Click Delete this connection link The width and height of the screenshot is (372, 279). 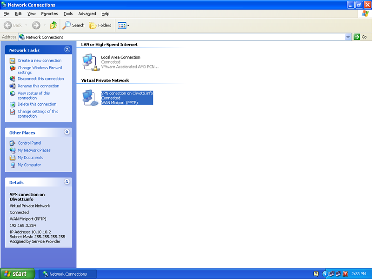pos(37,104)
